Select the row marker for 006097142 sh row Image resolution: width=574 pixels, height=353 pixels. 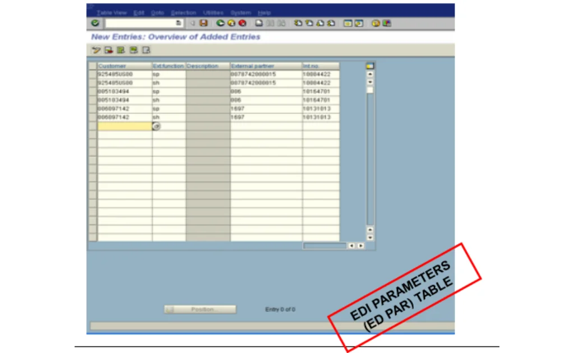(x=93, y=118)
